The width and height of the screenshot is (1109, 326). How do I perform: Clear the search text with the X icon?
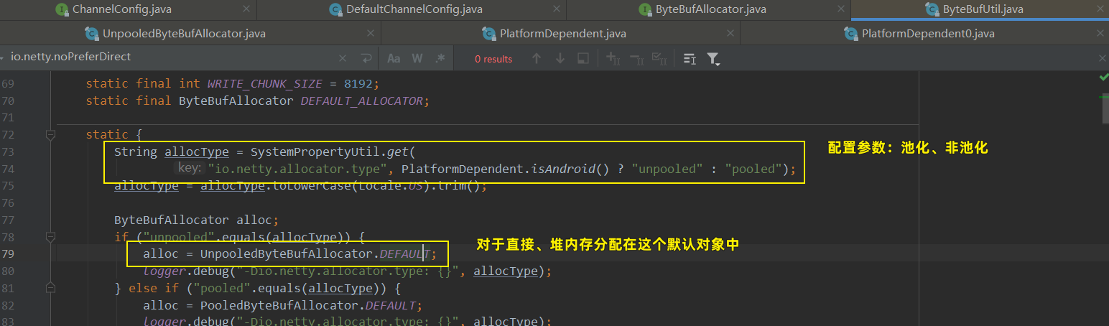(x=343, y=58)
